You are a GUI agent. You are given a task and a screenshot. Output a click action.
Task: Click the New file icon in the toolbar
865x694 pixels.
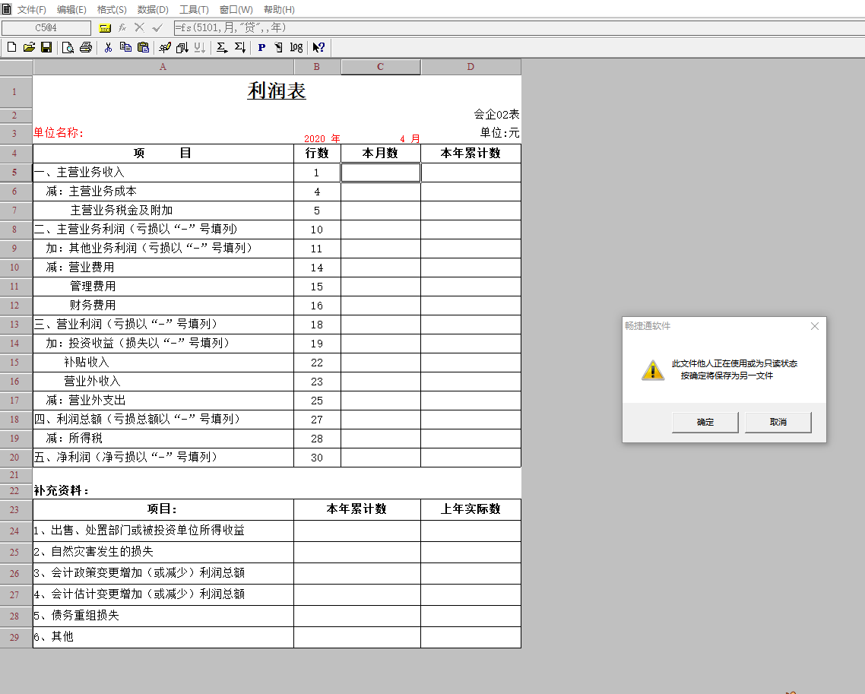point(11,47)
